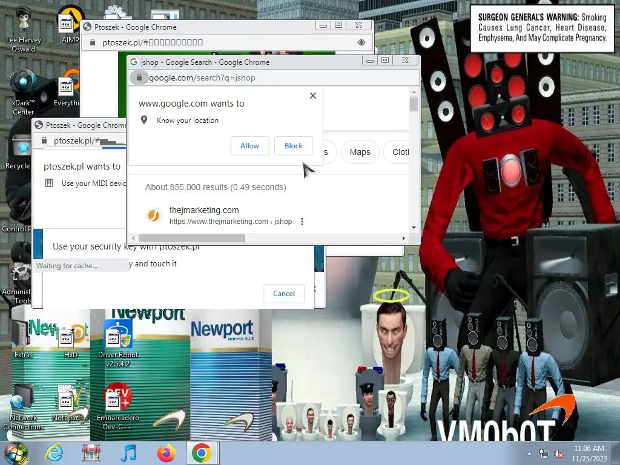Click 'ptoszek.pl wants to' prompt heading
Screen dimensions: 620x465
click(82, 167)
